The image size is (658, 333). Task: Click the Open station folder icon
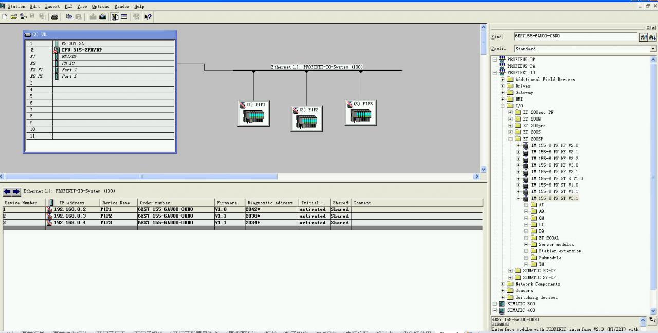[14, 16]
